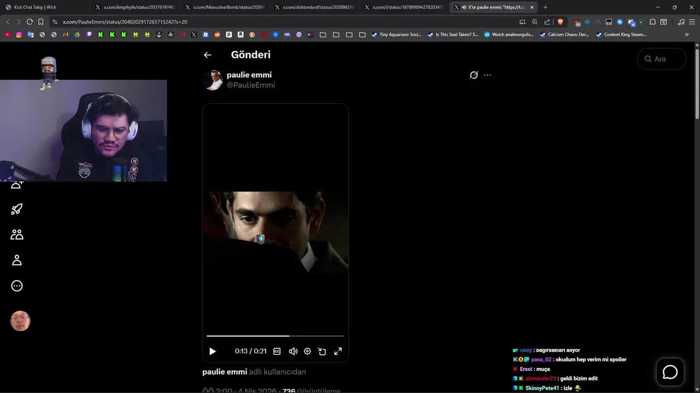
Task: Expand the first bookmarks folder
Action: pos(323,34)
